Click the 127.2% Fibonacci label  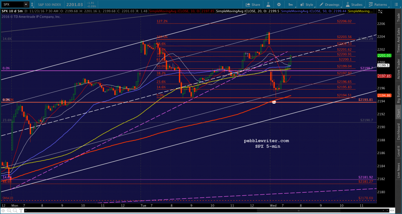[162, 22]
